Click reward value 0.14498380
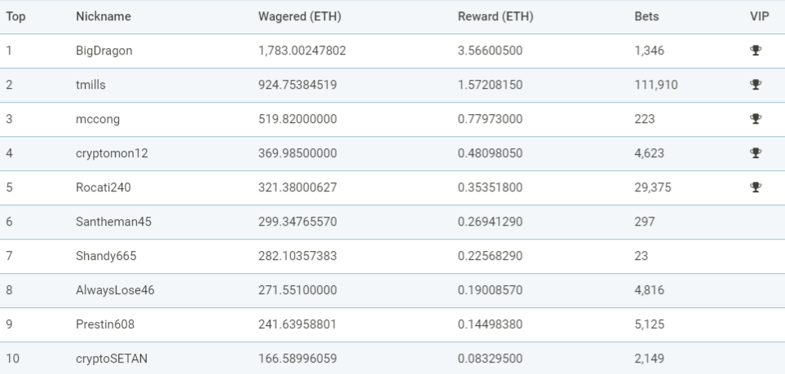The width and height of the screenshot is (785, 374). (x=490, y=324)
